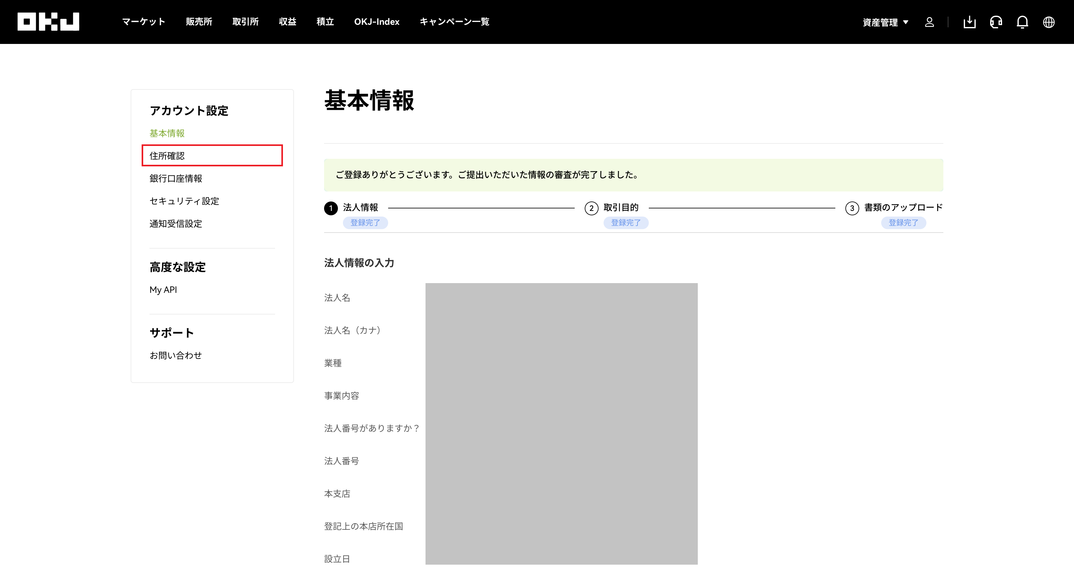Open the notifications bell icon

[1022, 22]
